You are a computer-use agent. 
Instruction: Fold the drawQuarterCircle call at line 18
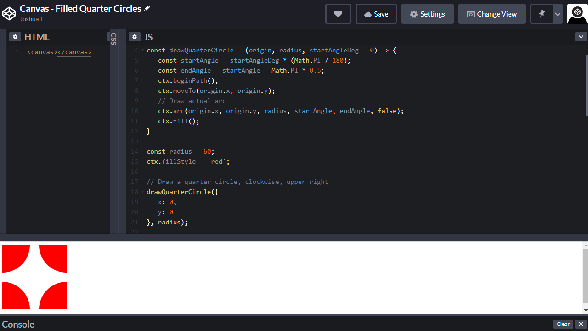click(x=142, y=192)
